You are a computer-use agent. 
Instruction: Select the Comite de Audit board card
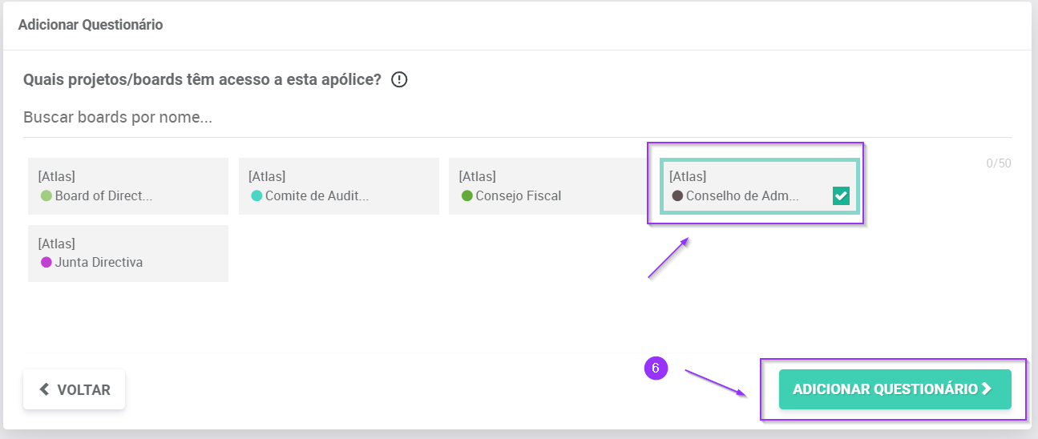[338, 186]
